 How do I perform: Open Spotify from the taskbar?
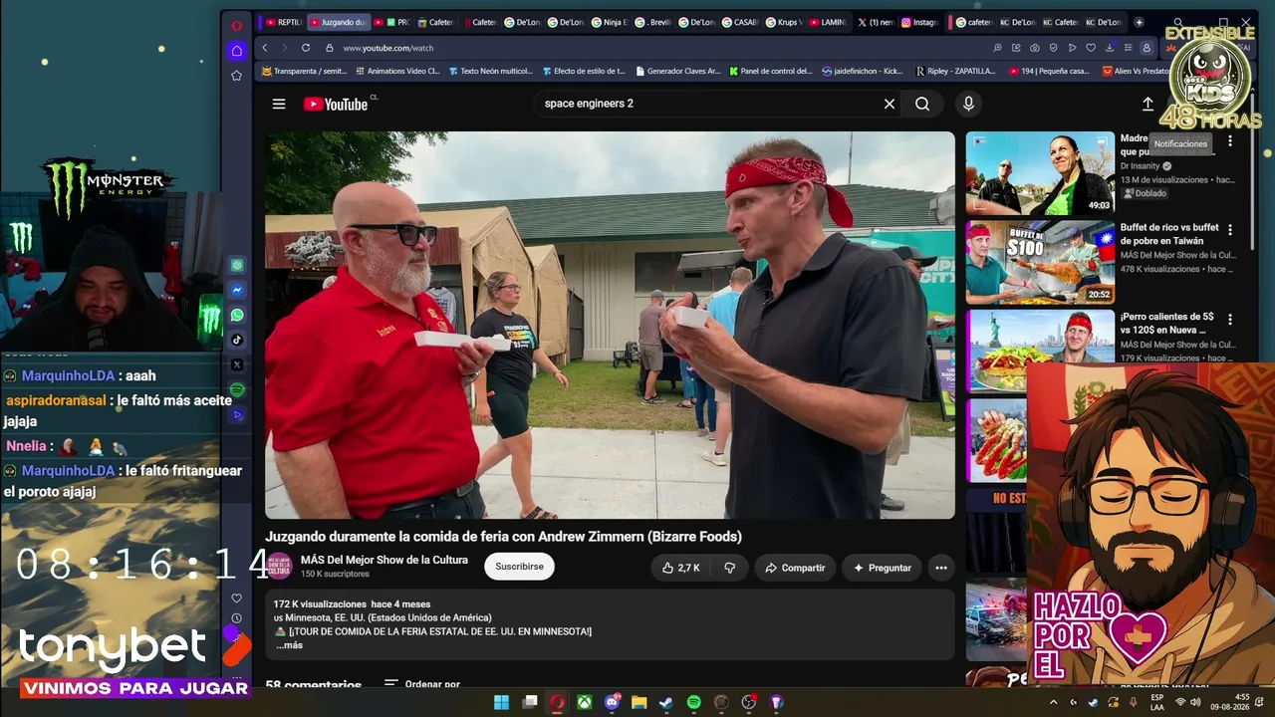pyautogui.click(x=693, y=702)
